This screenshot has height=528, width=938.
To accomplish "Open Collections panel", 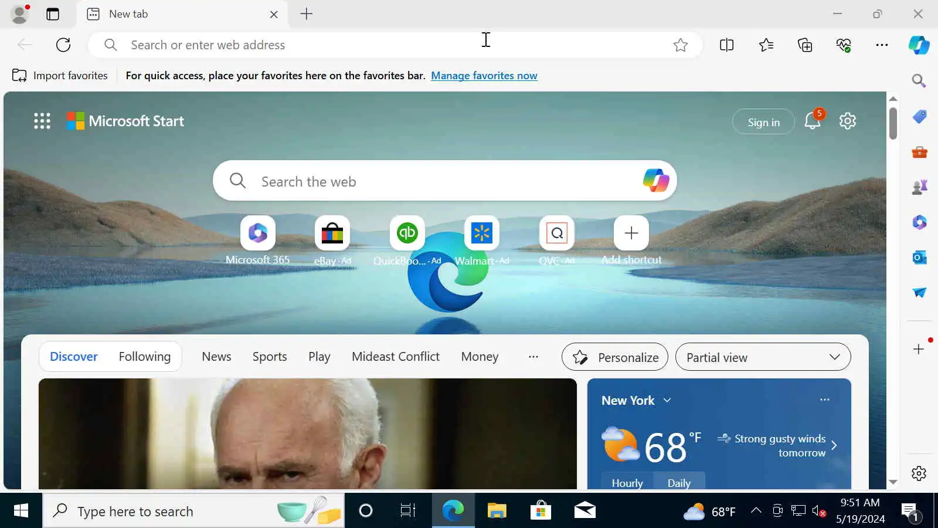I will point(805,45).
